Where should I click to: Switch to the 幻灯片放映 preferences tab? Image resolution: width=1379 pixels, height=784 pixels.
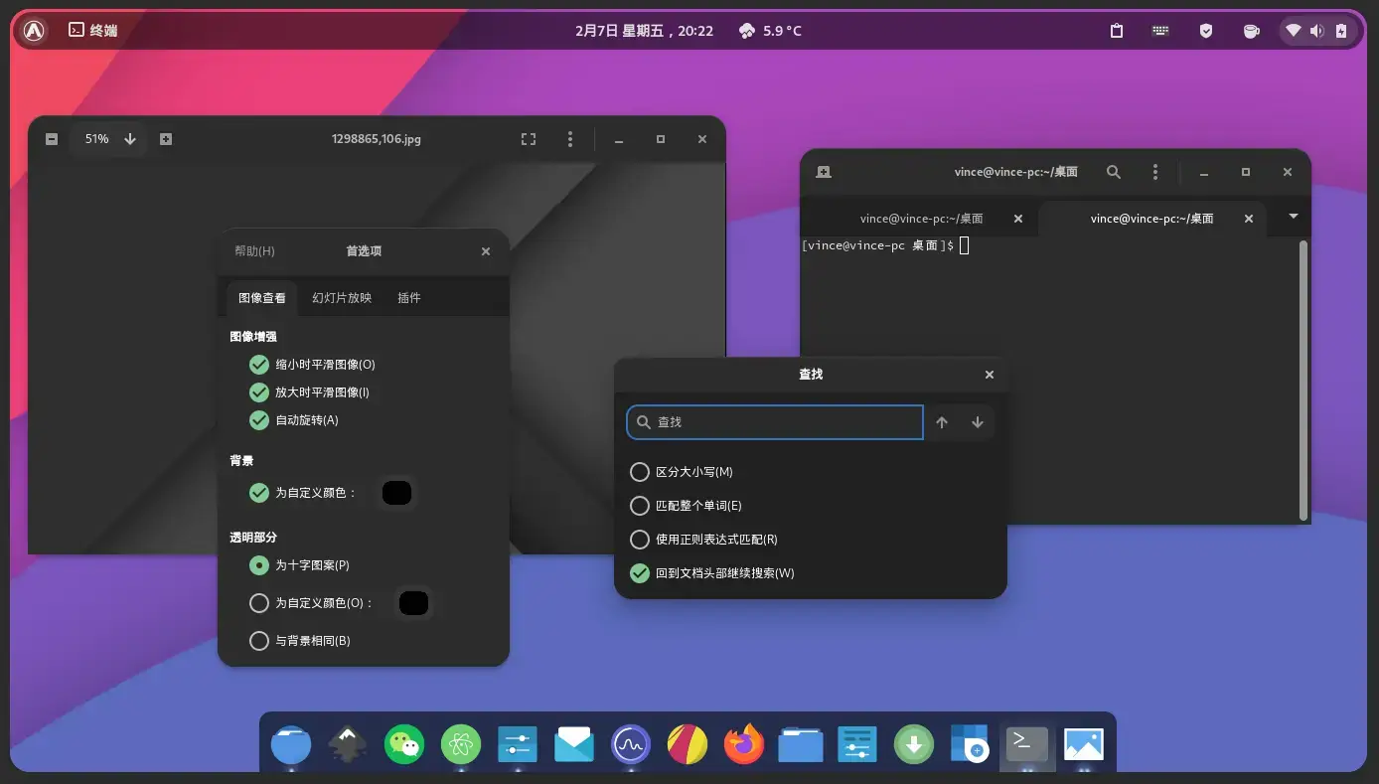tap(341, 297)
